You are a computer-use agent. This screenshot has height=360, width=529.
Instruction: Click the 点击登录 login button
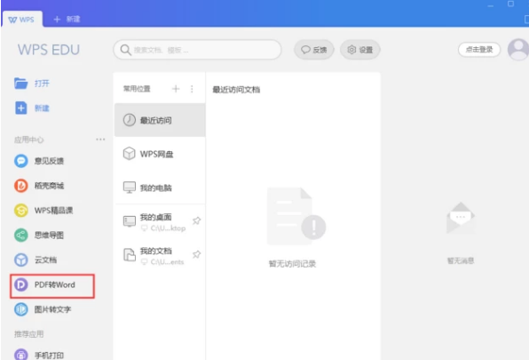point(479,50)
